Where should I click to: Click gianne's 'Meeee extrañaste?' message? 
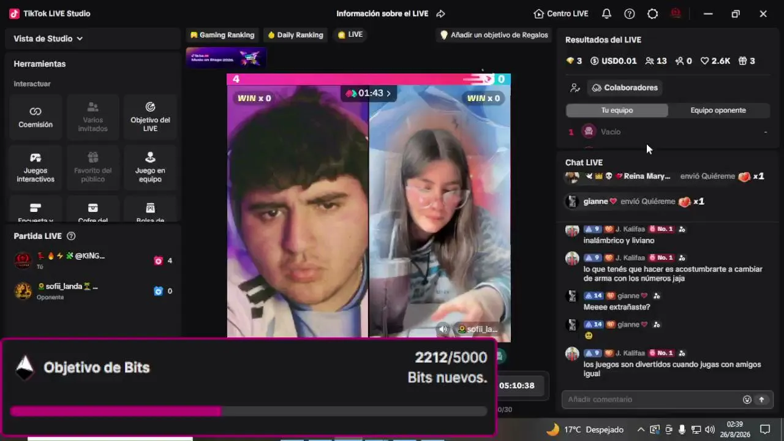coord(617,307)
